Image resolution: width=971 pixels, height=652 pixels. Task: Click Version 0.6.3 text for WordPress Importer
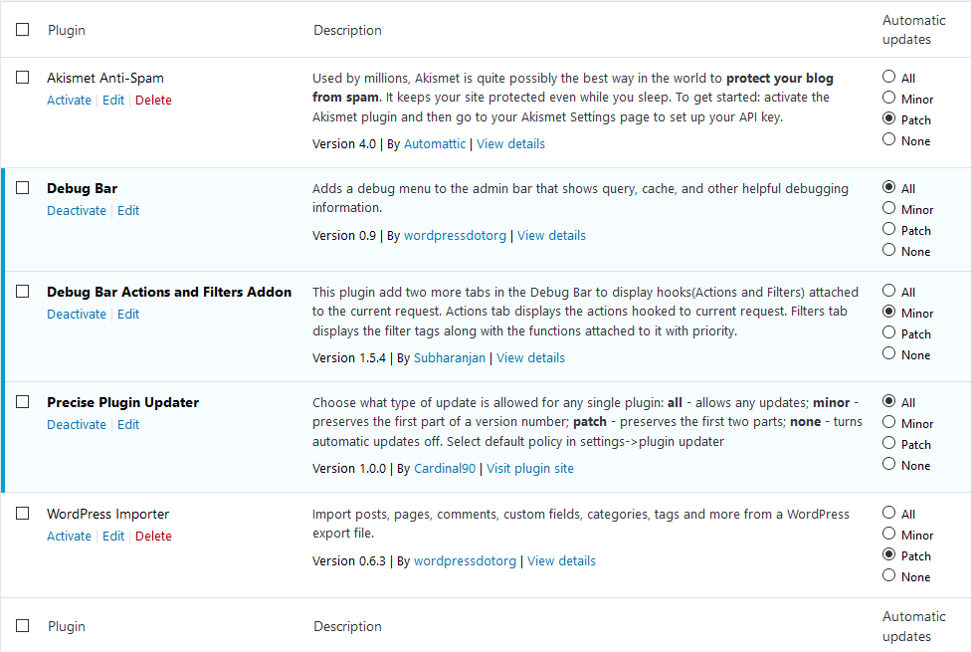[x=348, y=560]
